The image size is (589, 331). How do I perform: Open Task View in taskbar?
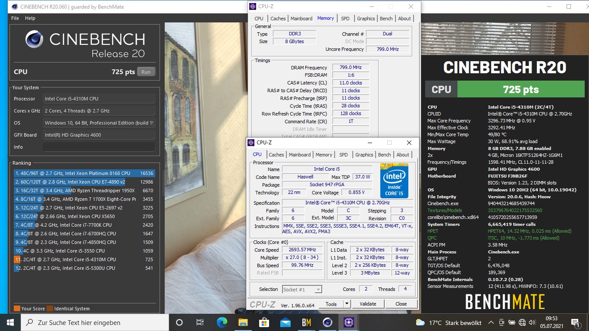200,322
